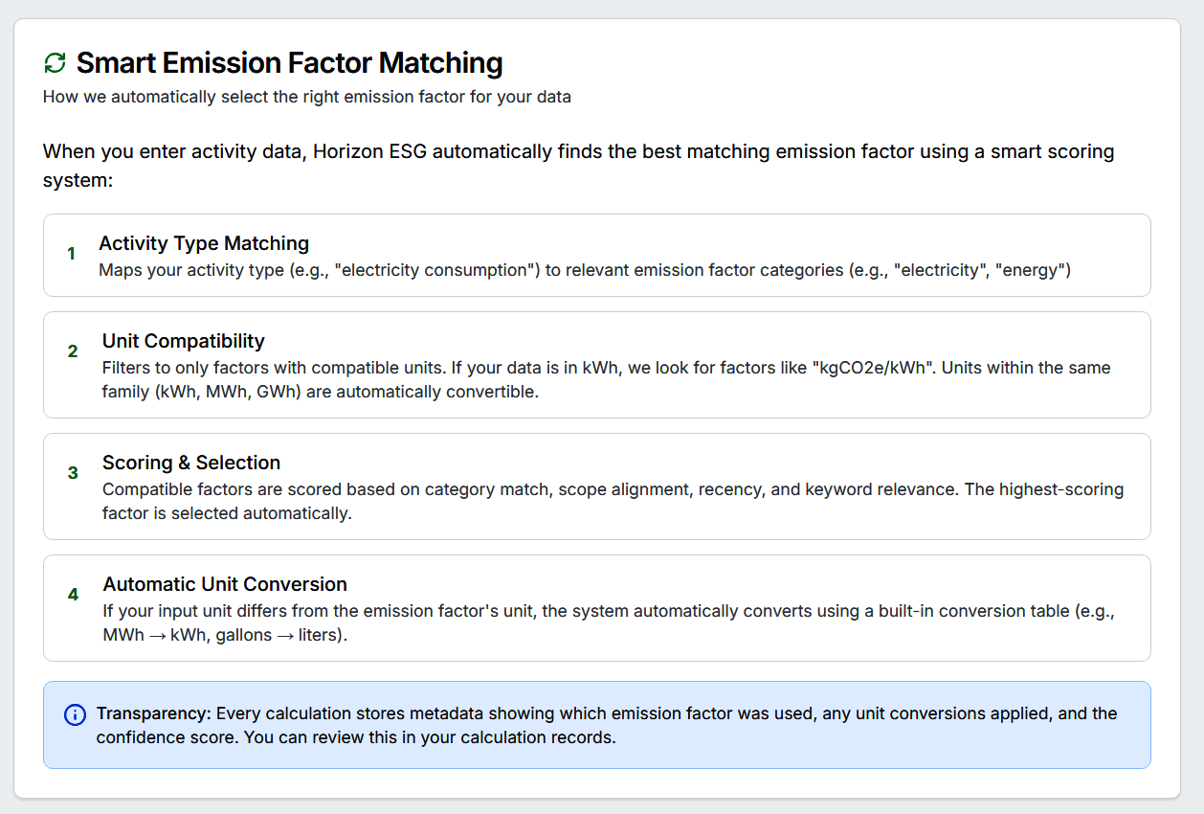This screenshot has height=814, width=1204.
Task: Click the conversion description mentioning gallons to liters
Action: tap(609, 623)
